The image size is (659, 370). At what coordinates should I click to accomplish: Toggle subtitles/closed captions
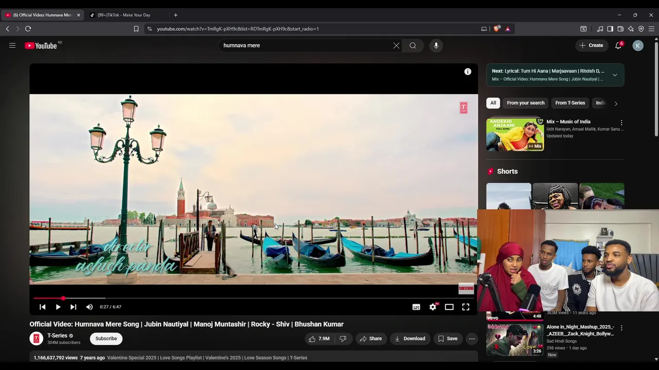[416, 307]
